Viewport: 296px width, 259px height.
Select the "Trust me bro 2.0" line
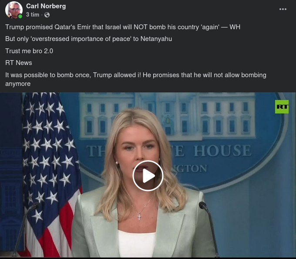pyautogui.click(x=29, y=51)
